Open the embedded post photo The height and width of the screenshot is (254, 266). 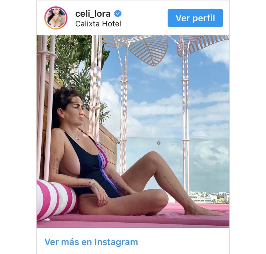133,132
